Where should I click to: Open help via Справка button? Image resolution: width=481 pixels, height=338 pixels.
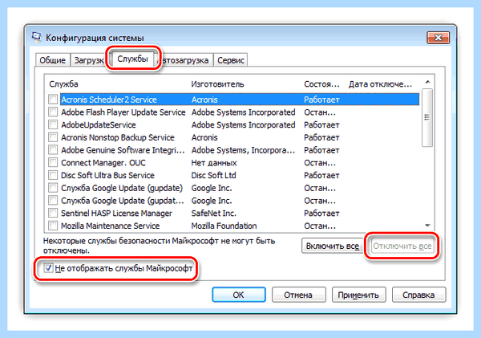(418, 295)
